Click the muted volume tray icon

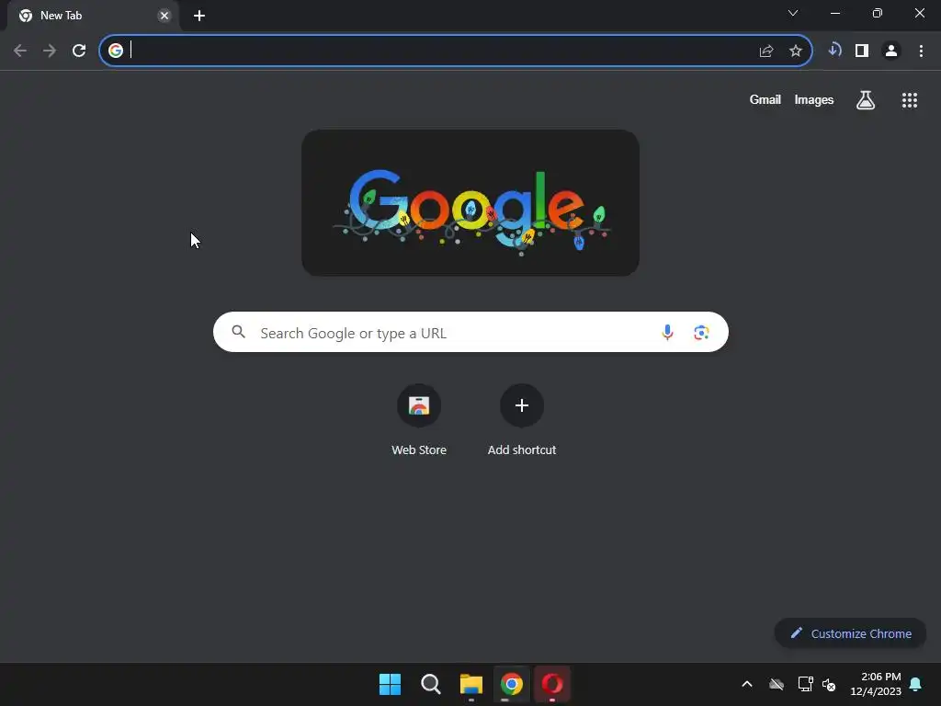click(x=829, y=684)
